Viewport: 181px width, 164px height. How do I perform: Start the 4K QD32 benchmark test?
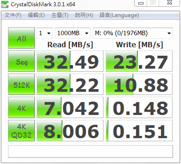21,131
